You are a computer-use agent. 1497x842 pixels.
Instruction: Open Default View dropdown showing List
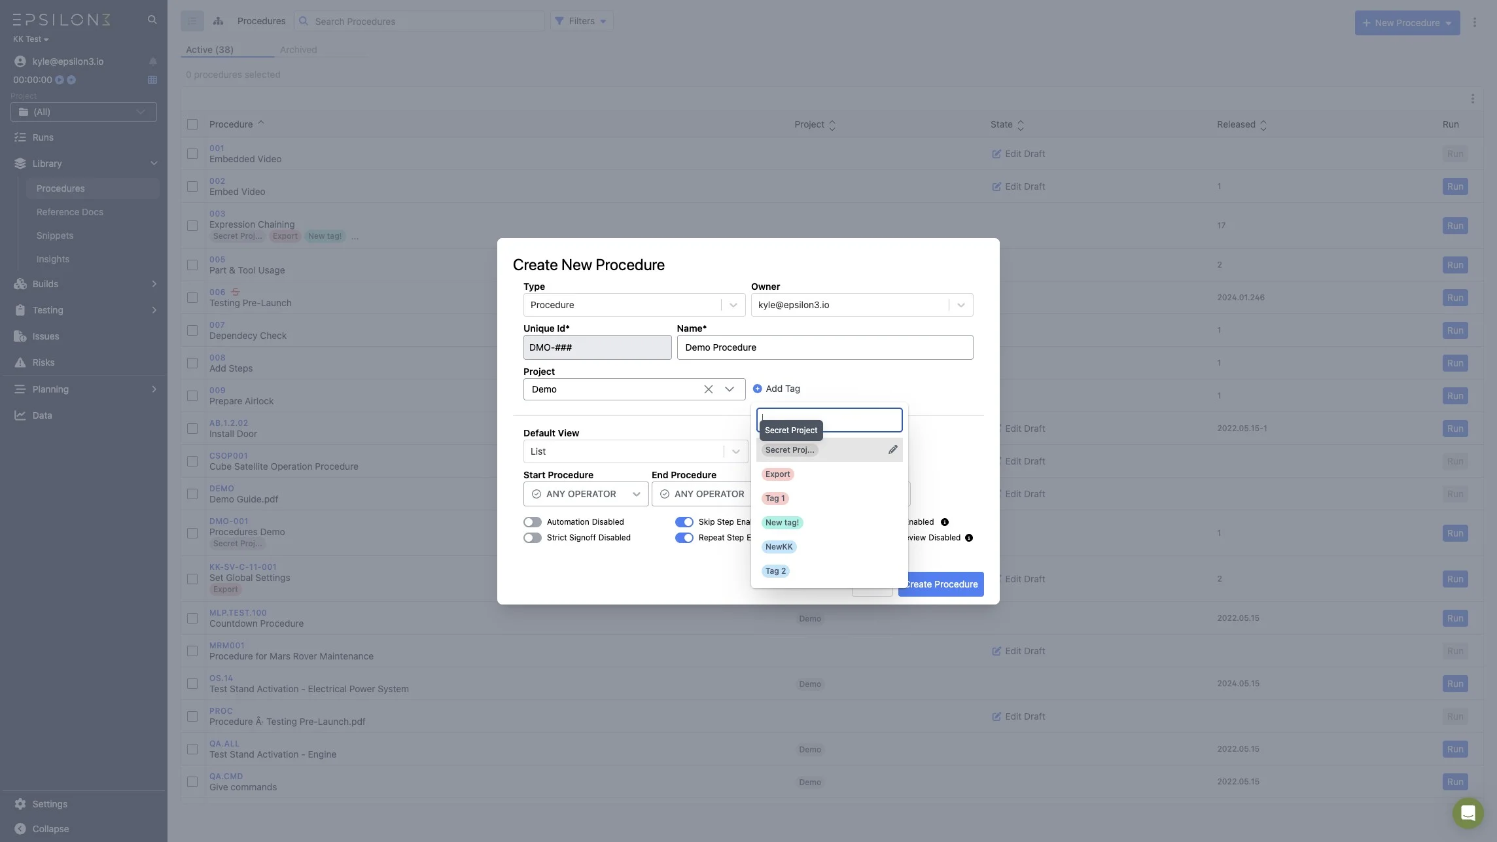tap(635, 451)
